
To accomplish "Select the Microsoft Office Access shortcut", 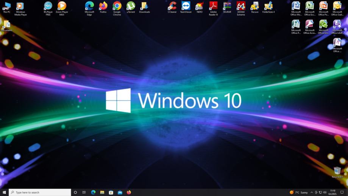I will pyautogui.click(x=310, y=27).
